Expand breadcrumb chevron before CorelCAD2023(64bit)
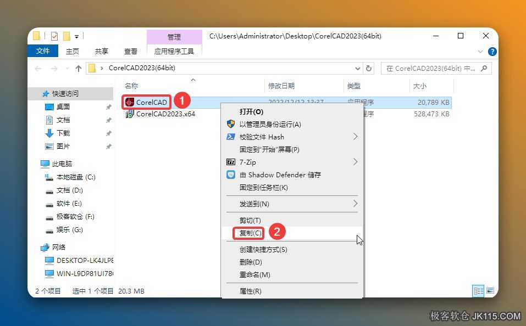The image size is (526, 326). (x=102, y=69)
